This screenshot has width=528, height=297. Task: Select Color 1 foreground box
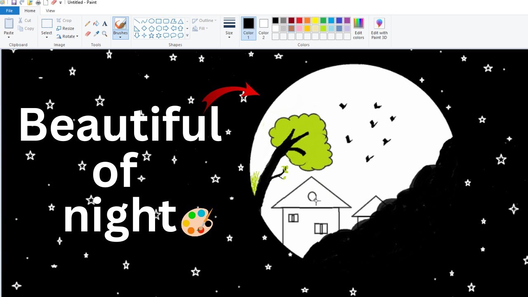248,28
